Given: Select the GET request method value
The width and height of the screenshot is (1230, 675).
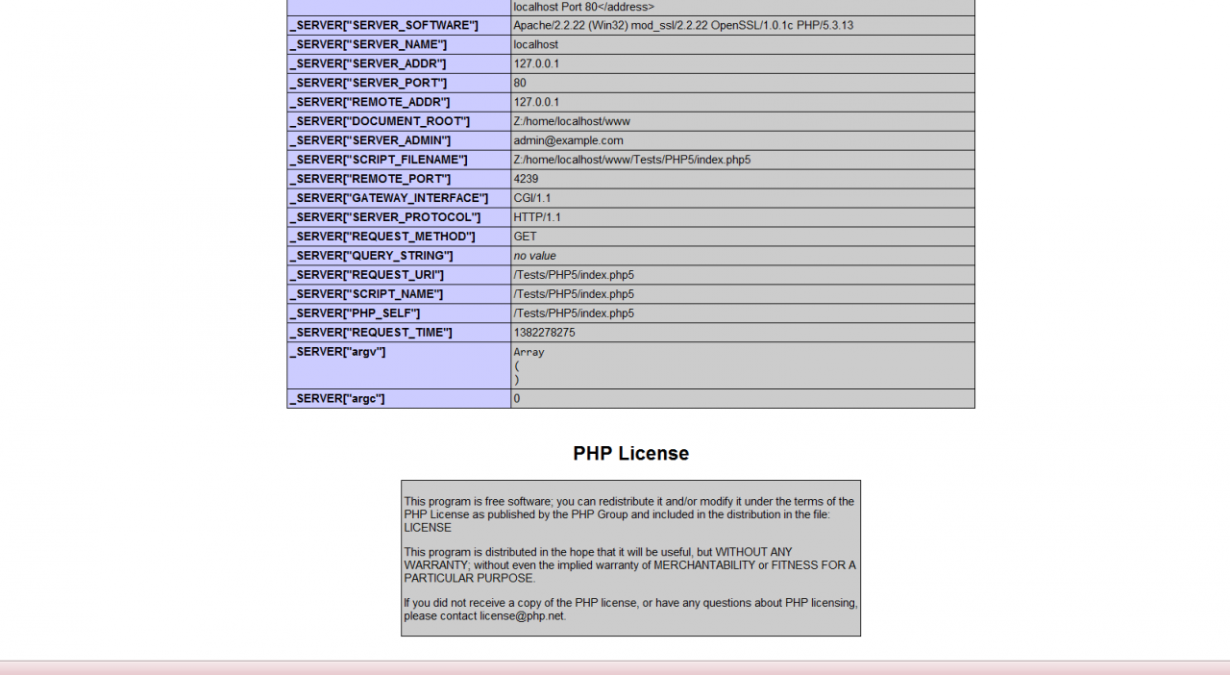Looking at the screenshot, I should point(526,237).
